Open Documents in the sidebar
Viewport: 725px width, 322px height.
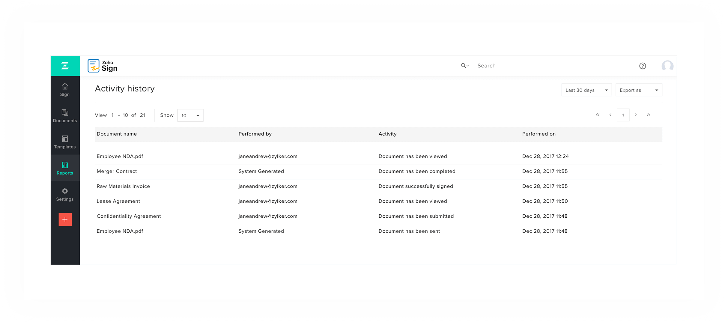tap(65, 116)
